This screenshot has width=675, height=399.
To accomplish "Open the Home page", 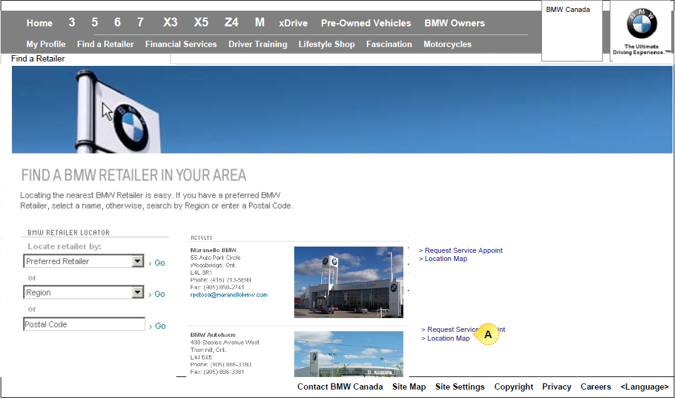I will point(40,23).
